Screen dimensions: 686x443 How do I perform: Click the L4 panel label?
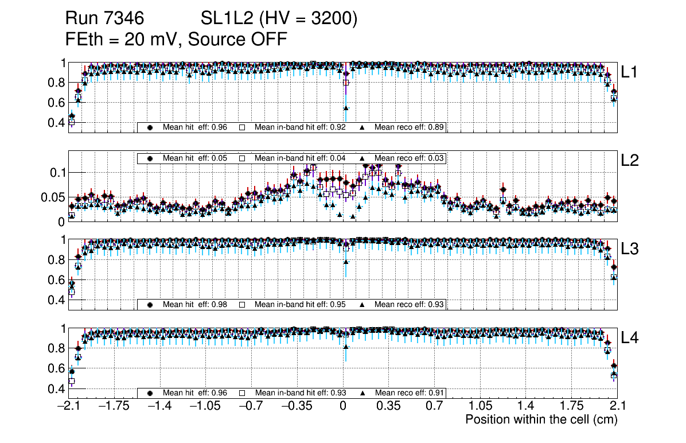tap(630, 338)
